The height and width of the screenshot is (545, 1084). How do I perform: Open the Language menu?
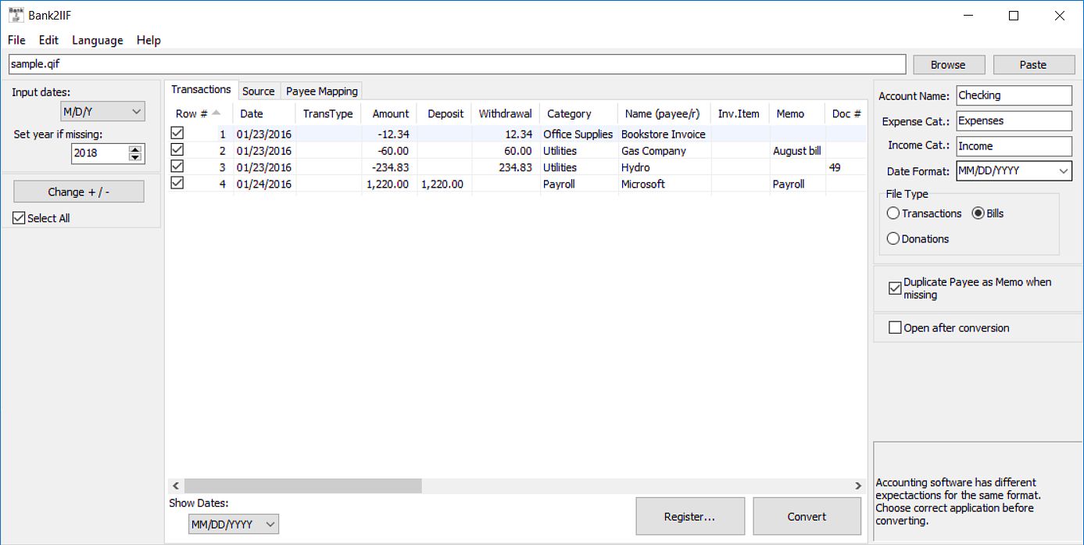(x=97, y=40)
